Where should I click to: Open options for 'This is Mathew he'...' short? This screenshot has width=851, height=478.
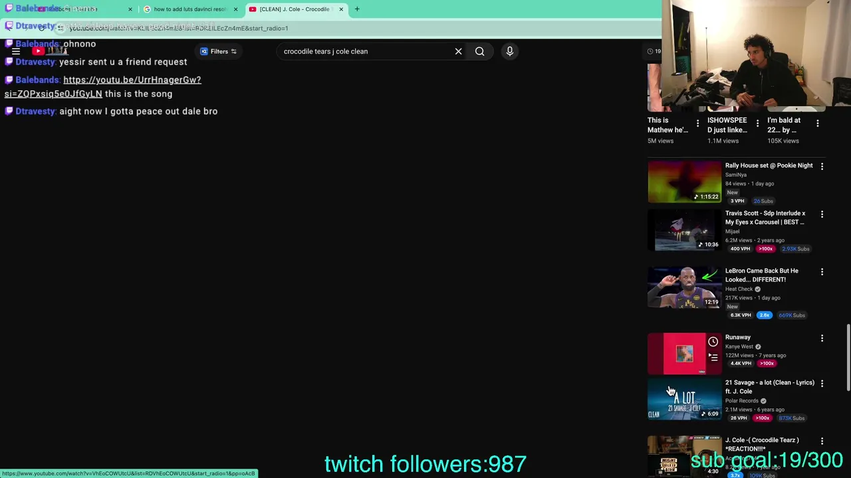pyautogui.click(x=697, y=123)
